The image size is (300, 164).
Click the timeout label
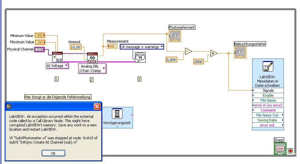(74, 42)
